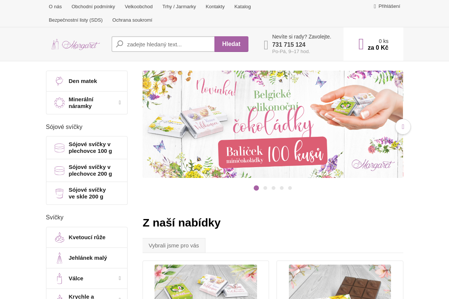Select the third carousel dot
This screenshot has height=299, width=449.
tap(274, 188)
